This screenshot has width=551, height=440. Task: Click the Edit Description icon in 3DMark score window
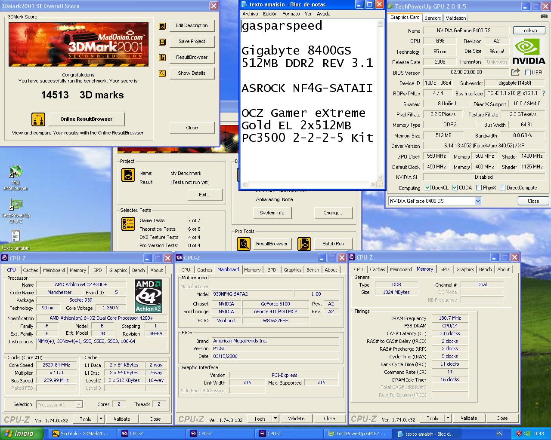[x=162, y=26]
